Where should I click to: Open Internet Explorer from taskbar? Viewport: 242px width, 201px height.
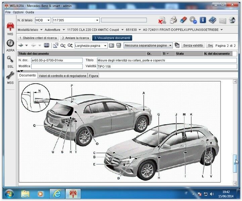(x=57, y=194)
